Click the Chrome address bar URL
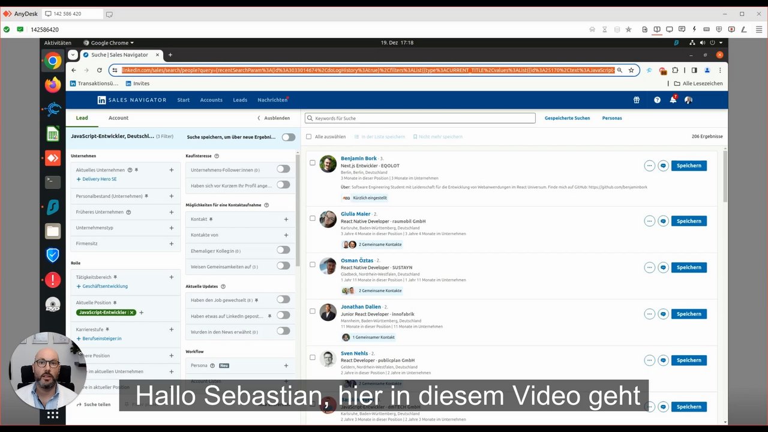This screenshot has height=432, width=768. pyautogui.click(x=368, y=70)
